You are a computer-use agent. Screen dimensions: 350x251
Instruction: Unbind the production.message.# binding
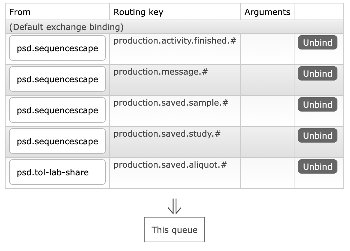pos(317,74)
